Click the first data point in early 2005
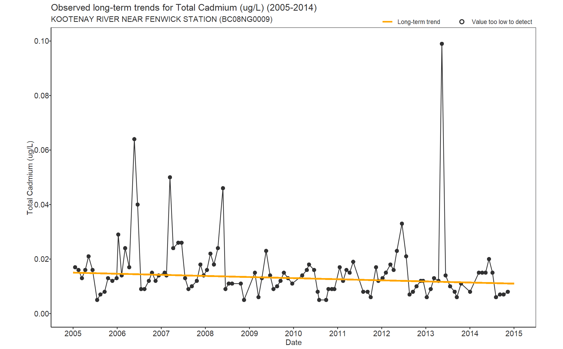This screenshot has height=349, width=563. [x=75, y=267]
